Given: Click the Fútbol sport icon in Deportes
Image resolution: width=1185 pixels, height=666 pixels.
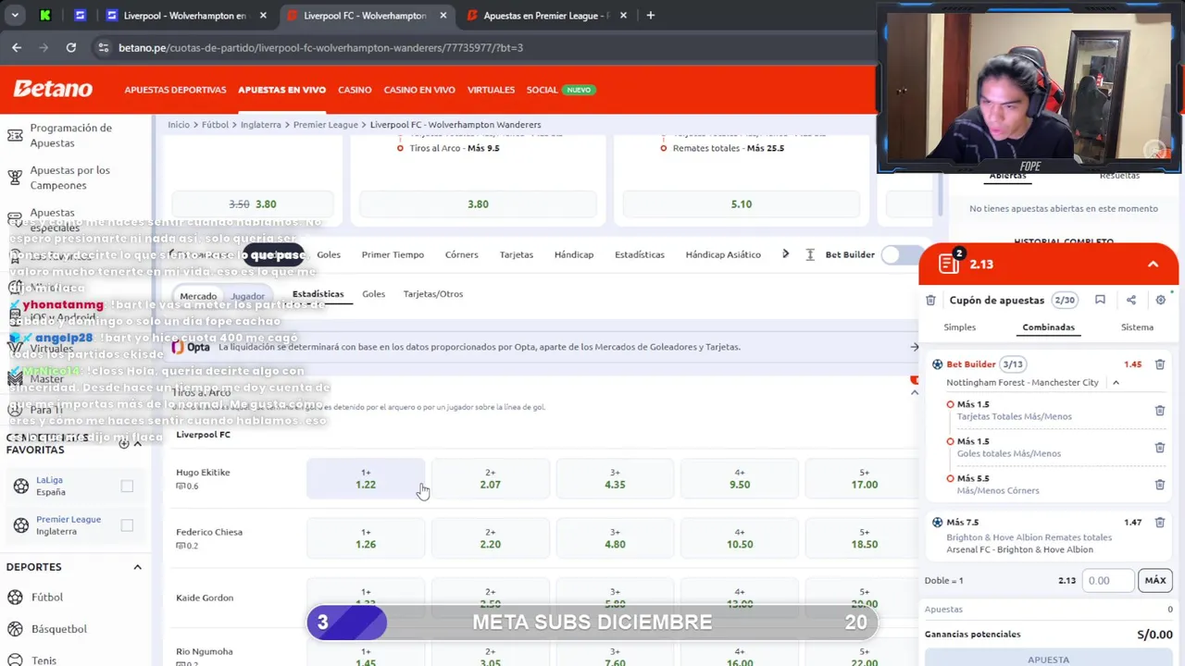Looking at the screenshot, I should point(15,598).
